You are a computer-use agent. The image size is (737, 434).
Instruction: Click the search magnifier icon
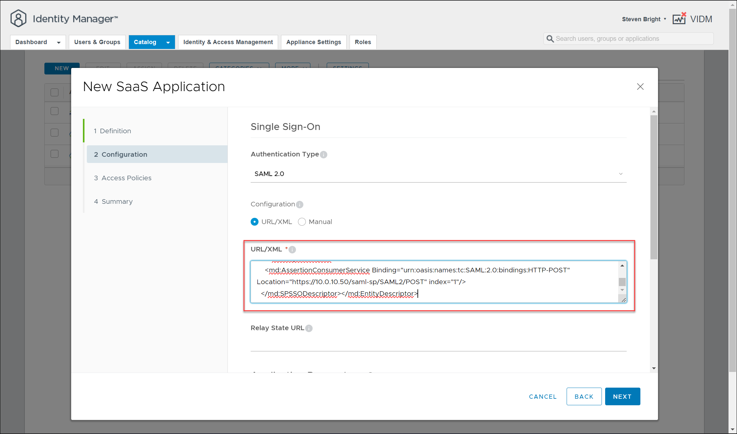550,39
